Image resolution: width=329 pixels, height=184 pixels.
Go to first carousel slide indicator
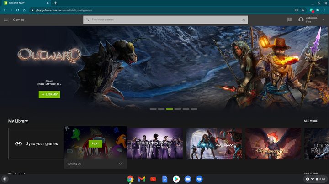(x=153, y=109)
